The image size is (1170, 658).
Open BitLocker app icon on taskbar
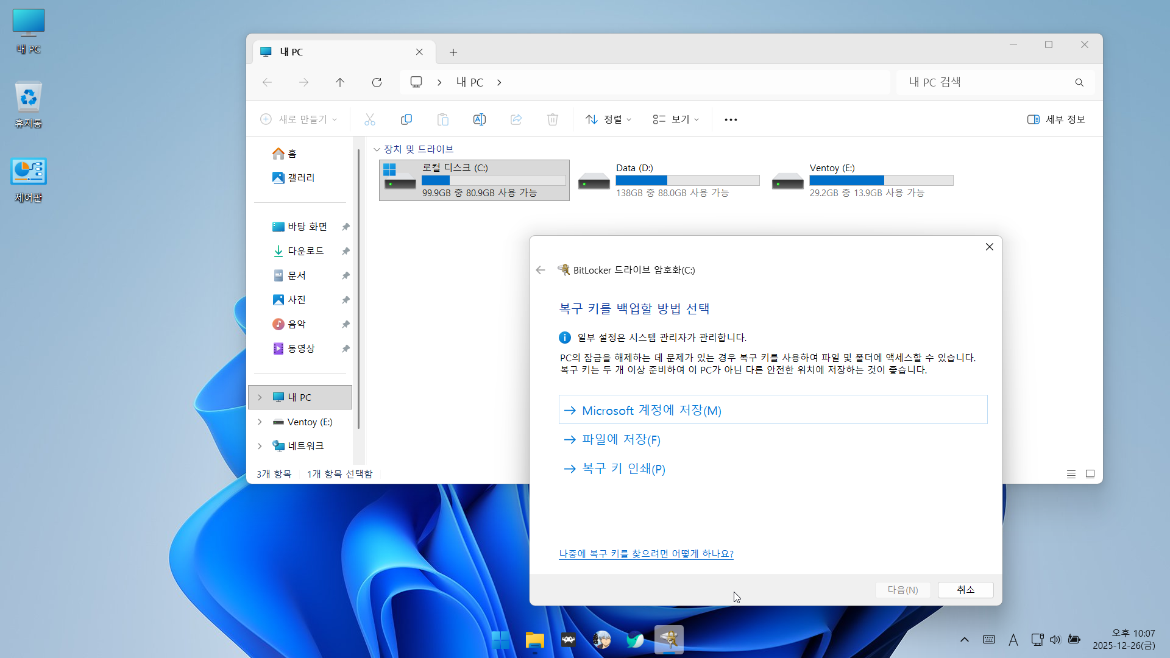668,640
